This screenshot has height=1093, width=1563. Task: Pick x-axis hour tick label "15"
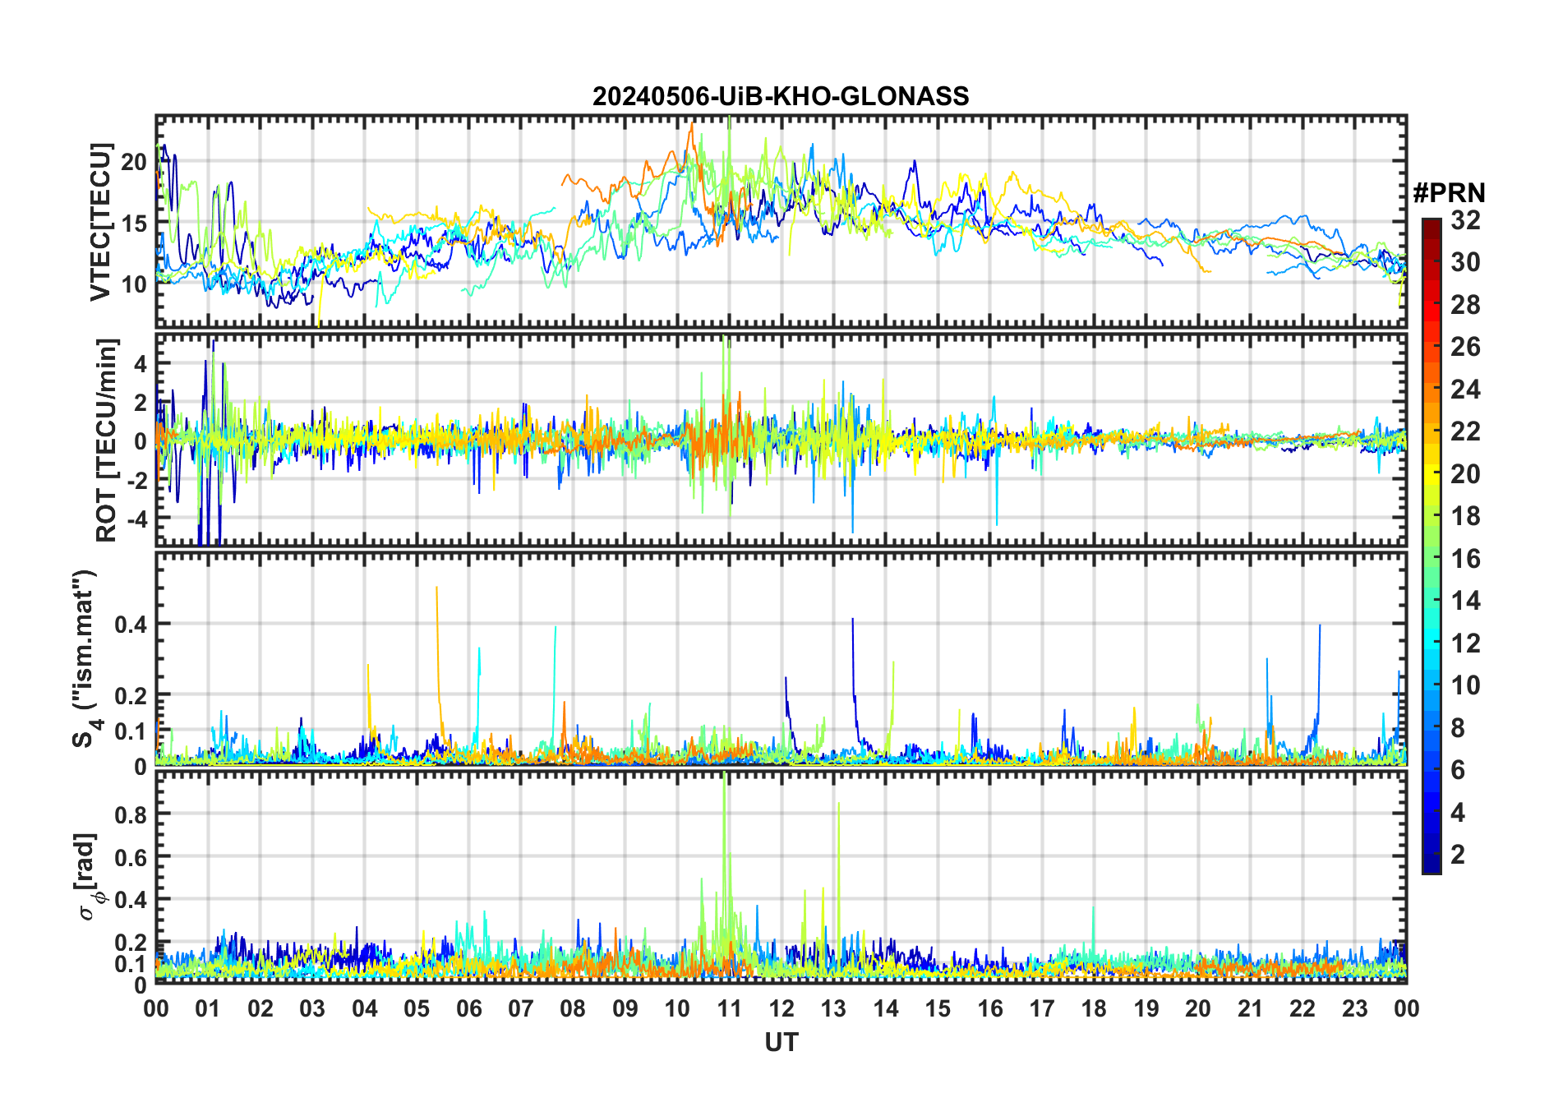[x=938, y=1008]
